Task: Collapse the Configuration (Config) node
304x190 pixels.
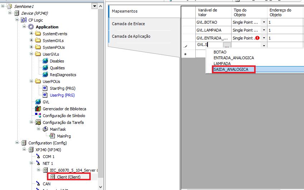Action: [17, 143]
